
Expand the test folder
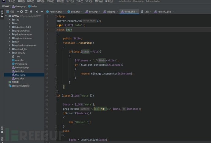[x=9, y=42]
